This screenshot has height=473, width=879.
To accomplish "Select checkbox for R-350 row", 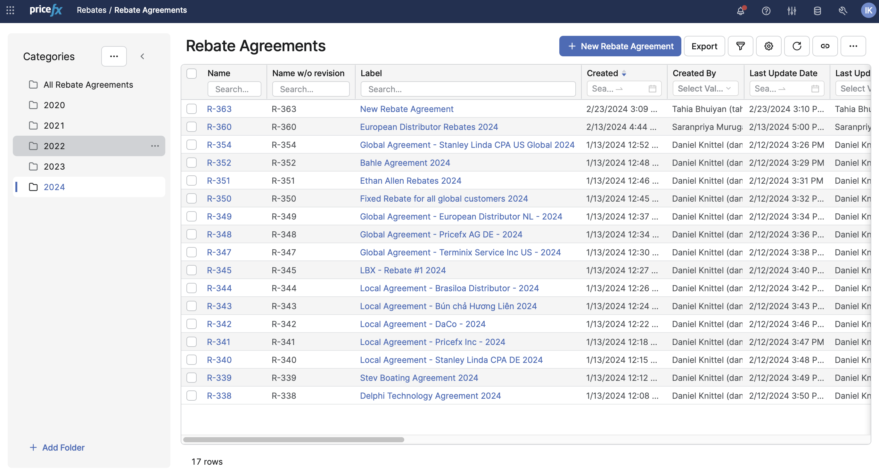I will tap(192, 199).
